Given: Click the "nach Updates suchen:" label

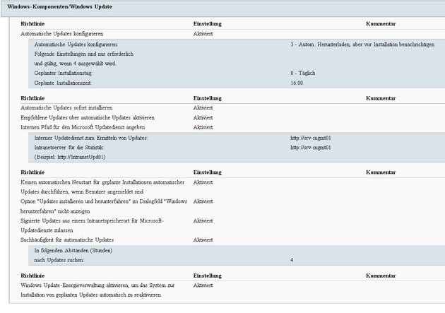Looking at the screenshot, I should [59, 260].
